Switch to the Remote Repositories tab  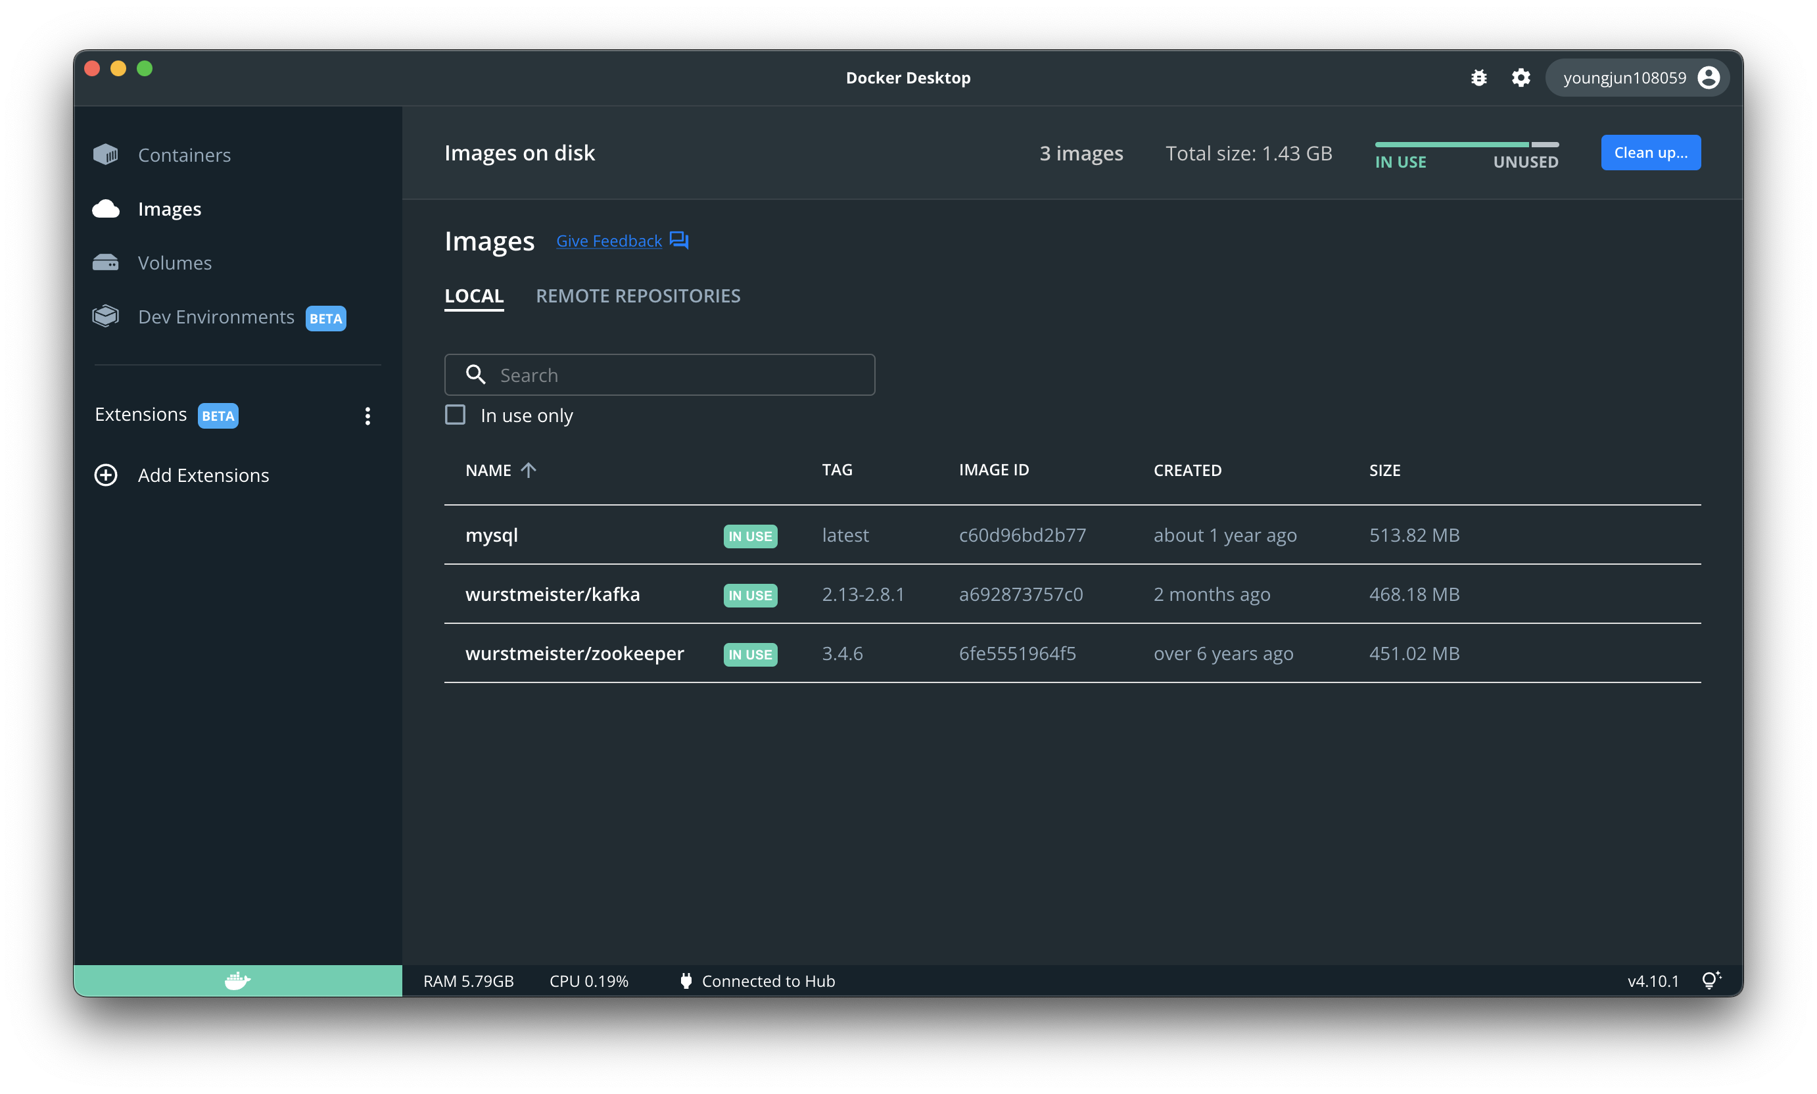click(638, 296)
